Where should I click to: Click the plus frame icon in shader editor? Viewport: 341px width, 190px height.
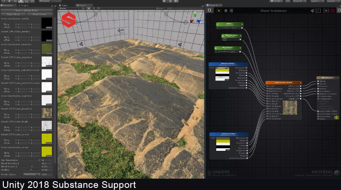pyautogui.click(x=326, y=11)
